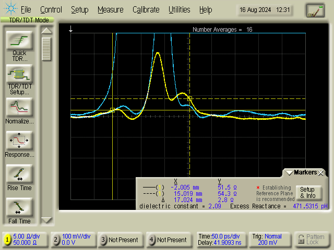
Task: Toggle channel 2 number button
Action: click(x=56, y=240)
